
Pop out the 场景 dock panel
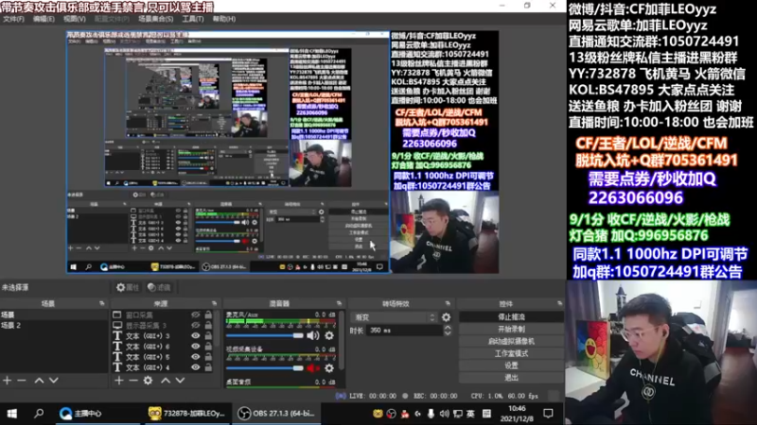click(102, 303)
